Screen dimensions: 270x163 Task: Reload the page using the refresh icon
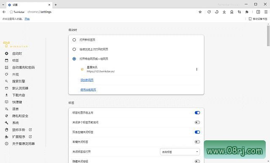point(209,12)
